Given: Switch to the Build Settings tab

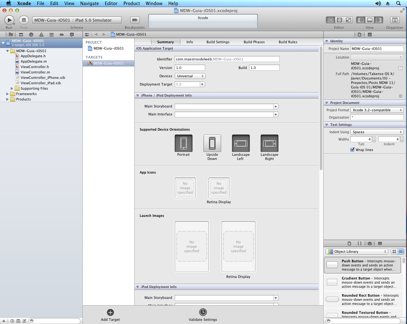Looking at the screenshot, I should coord(218,42).
